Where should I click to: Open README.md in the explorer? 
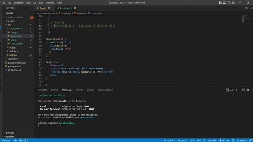14,70
